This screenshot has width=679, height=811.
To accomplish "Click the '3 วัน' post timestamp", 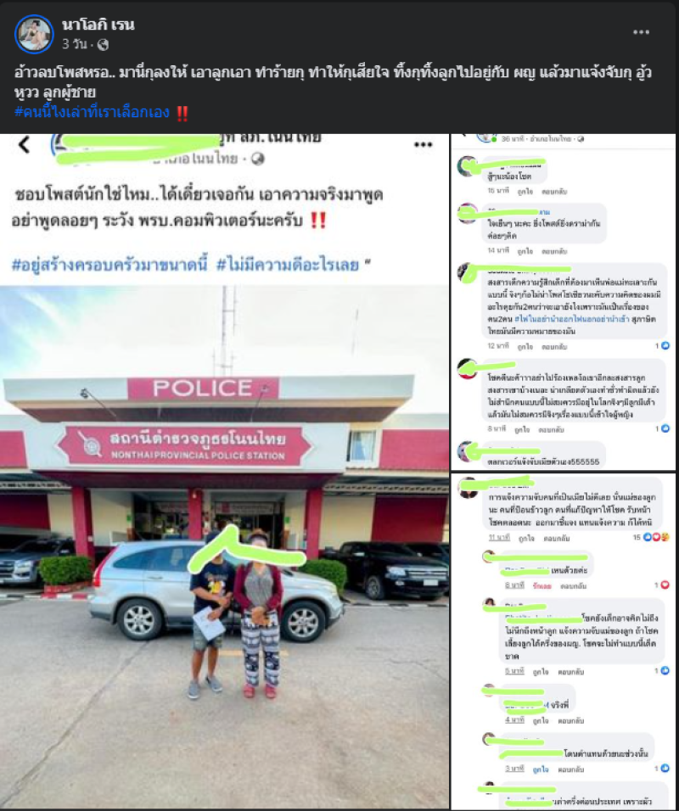I will tap(75, 44).
